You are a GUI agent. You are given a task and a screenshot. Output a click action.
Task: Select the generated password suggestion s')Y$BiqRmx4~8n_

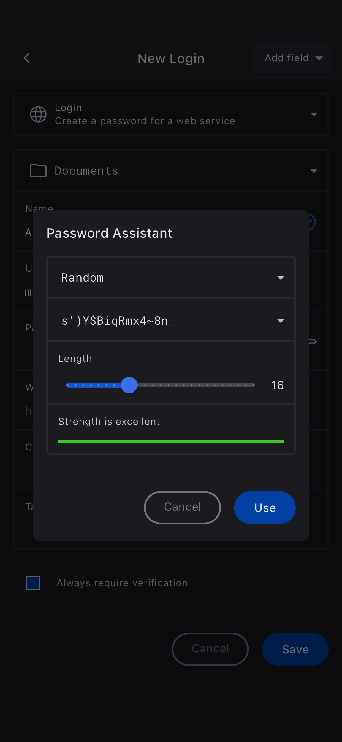pos(118,320)
